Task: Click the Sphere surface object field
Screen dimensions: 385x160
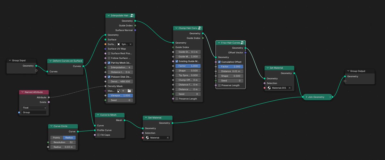Action: click(x=124, y=44)
